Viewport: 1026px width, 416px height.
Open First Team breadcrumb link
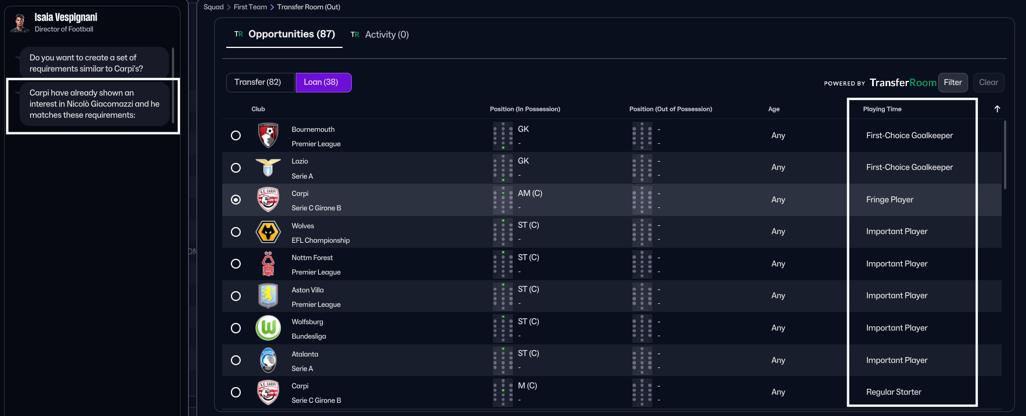(250, 7)
